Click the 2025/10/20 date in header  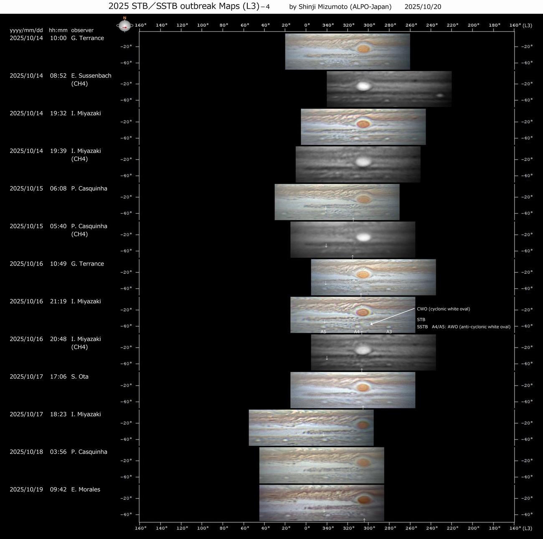[x=423, y=7]
